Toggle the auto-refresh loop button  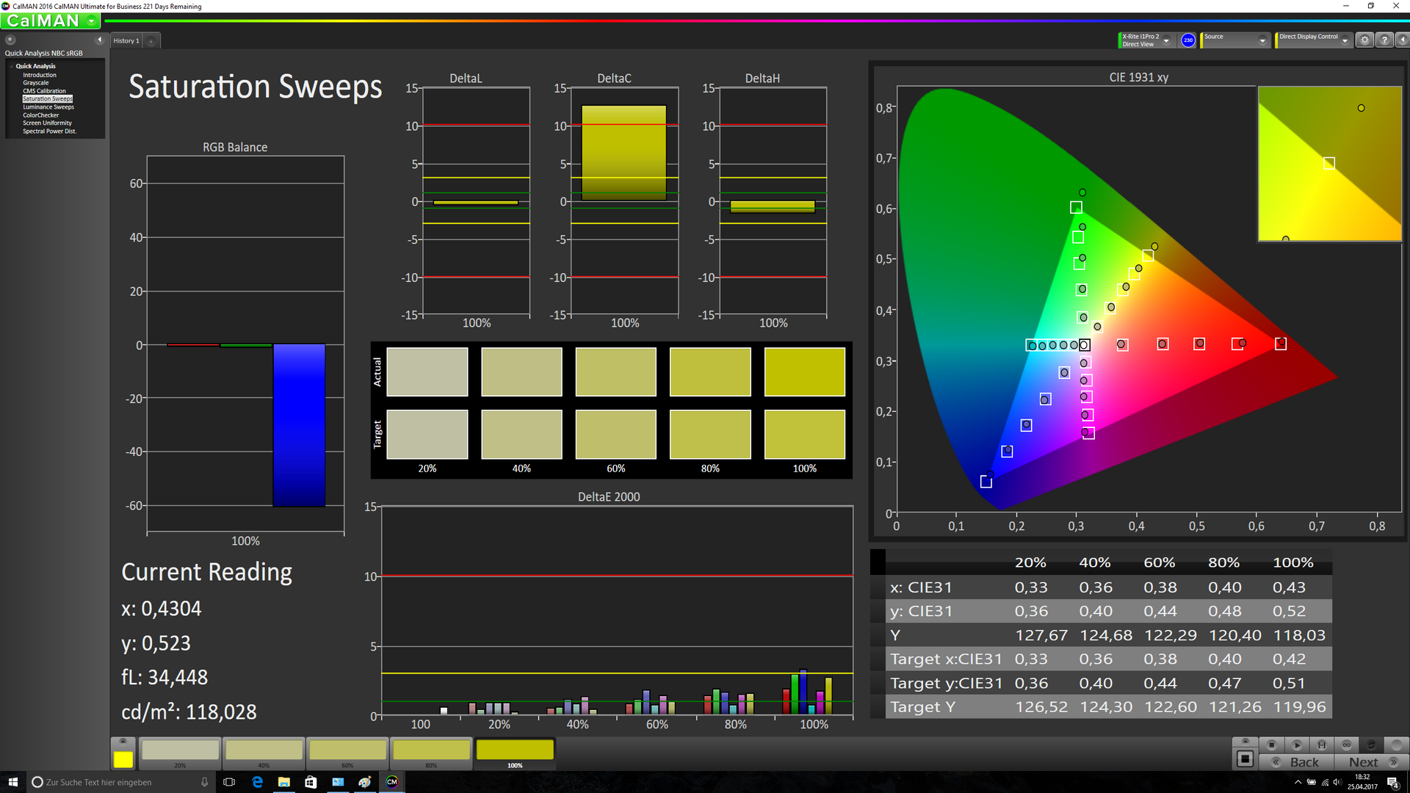pyautogui.click(x=1371, y=745)
